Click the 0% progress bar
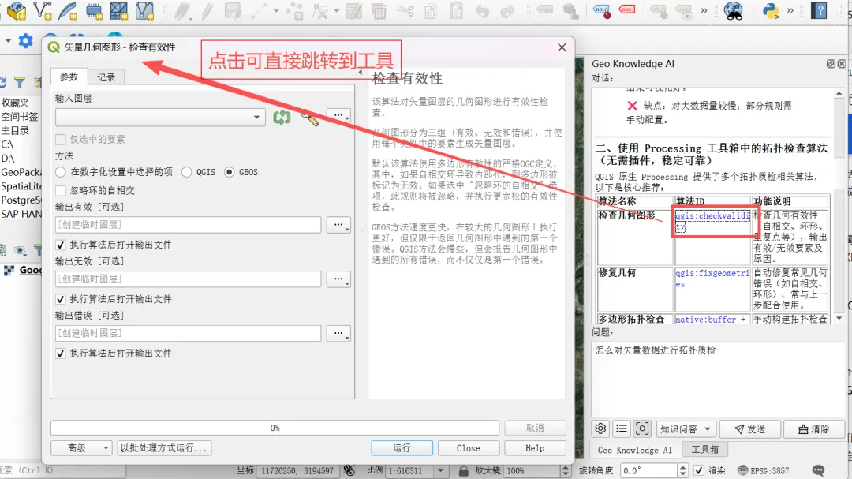The image size is (852, 479). (x=275, y=428)
